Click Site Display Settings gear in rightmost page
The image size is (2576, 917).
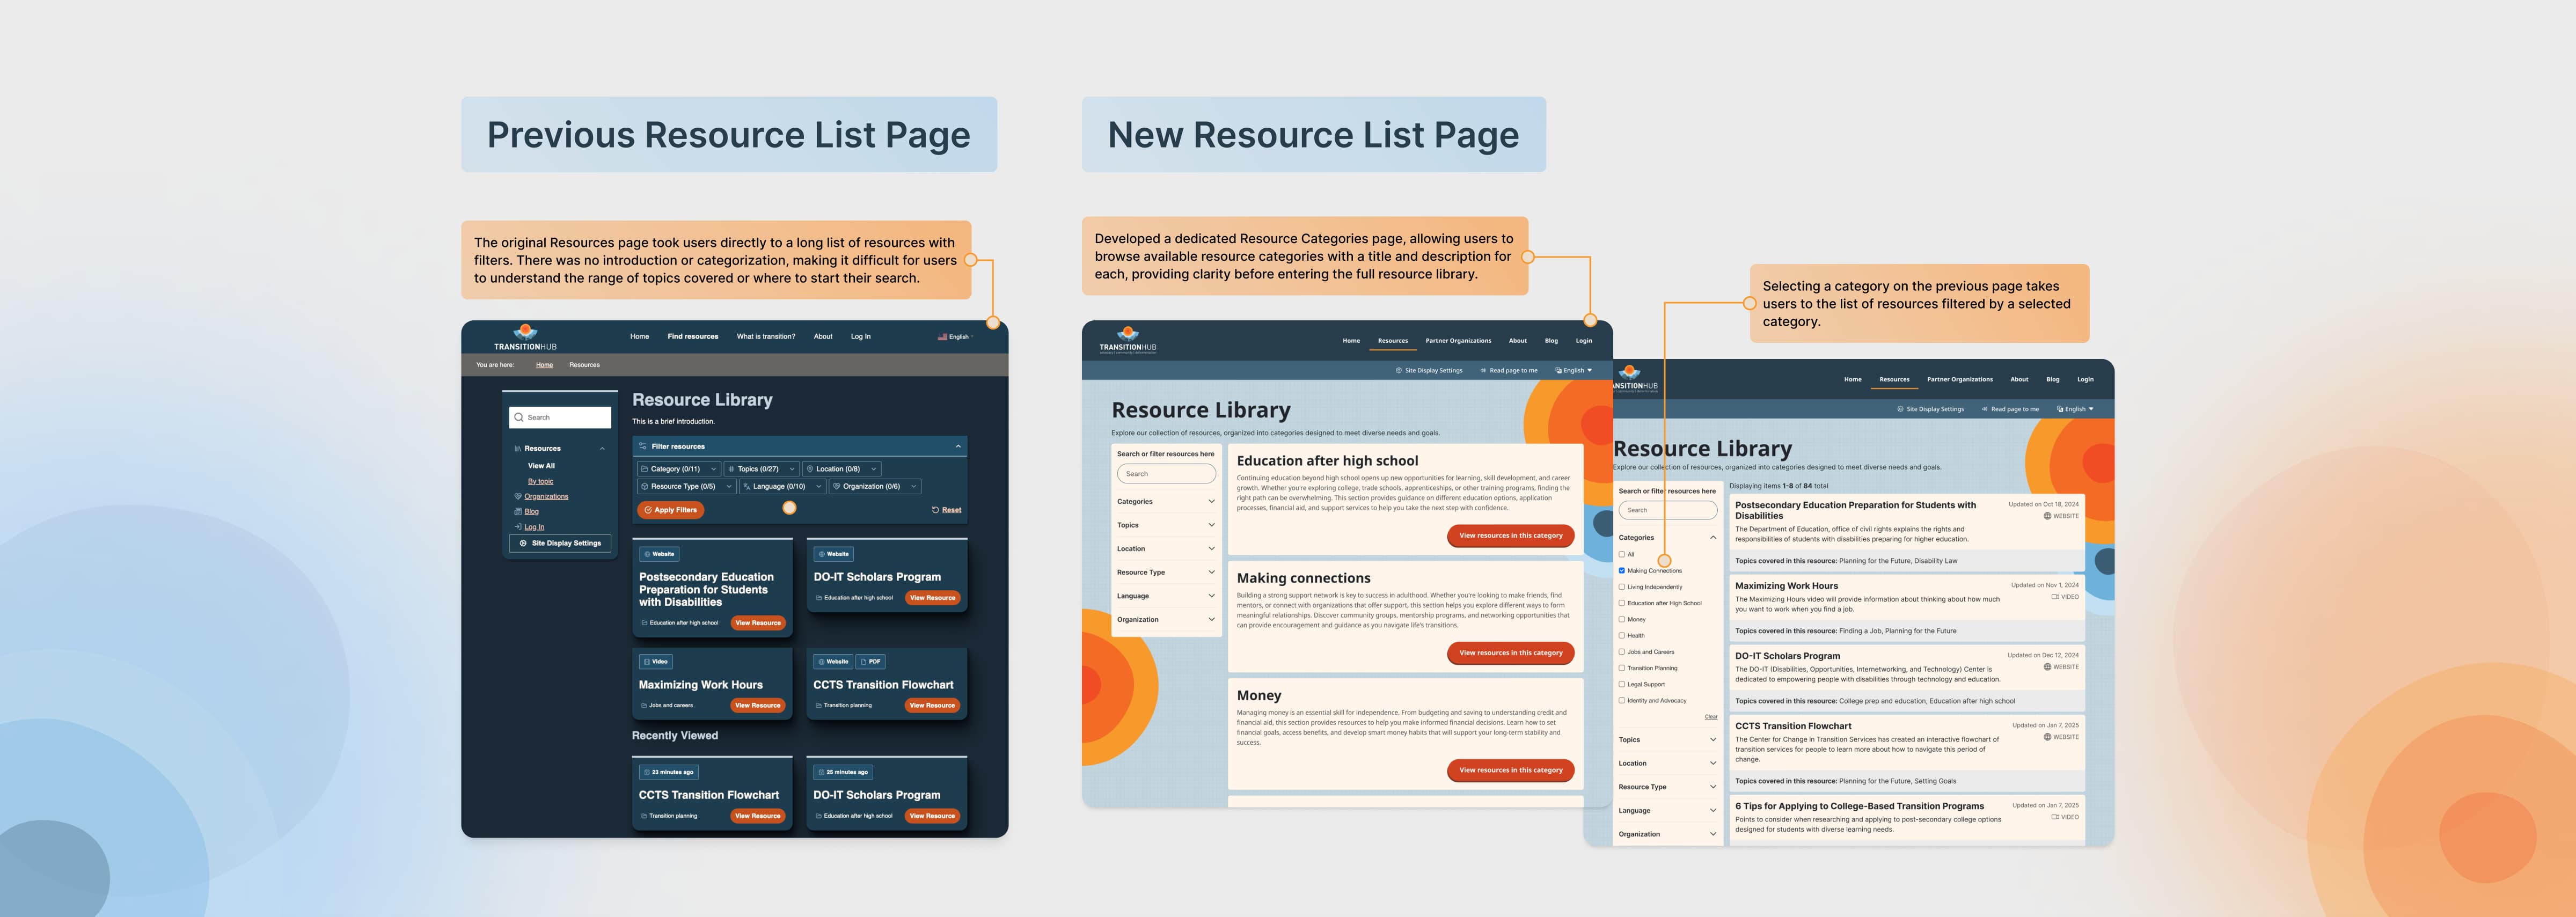pos(1900,409)
